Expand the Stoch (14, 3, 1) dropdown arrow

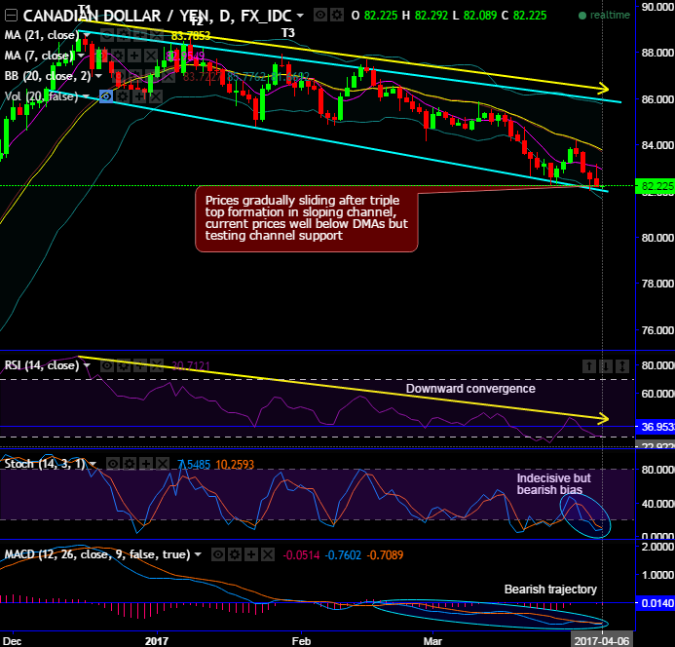(93, 464)
